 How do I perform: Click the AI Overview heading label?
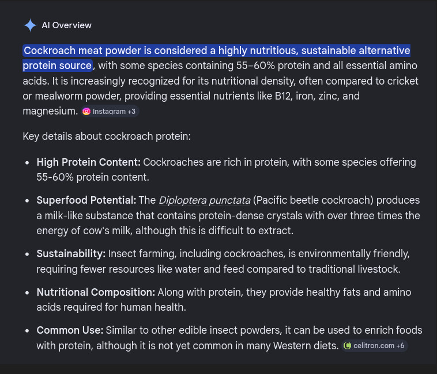click(x=66, y=25)
